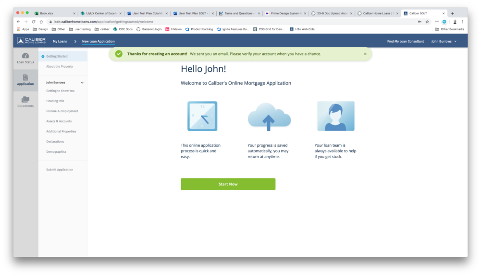Viewport: 481px width, 276px height.
Task: Open Other Bookmarks folder
Action: [x=450, y=29]
